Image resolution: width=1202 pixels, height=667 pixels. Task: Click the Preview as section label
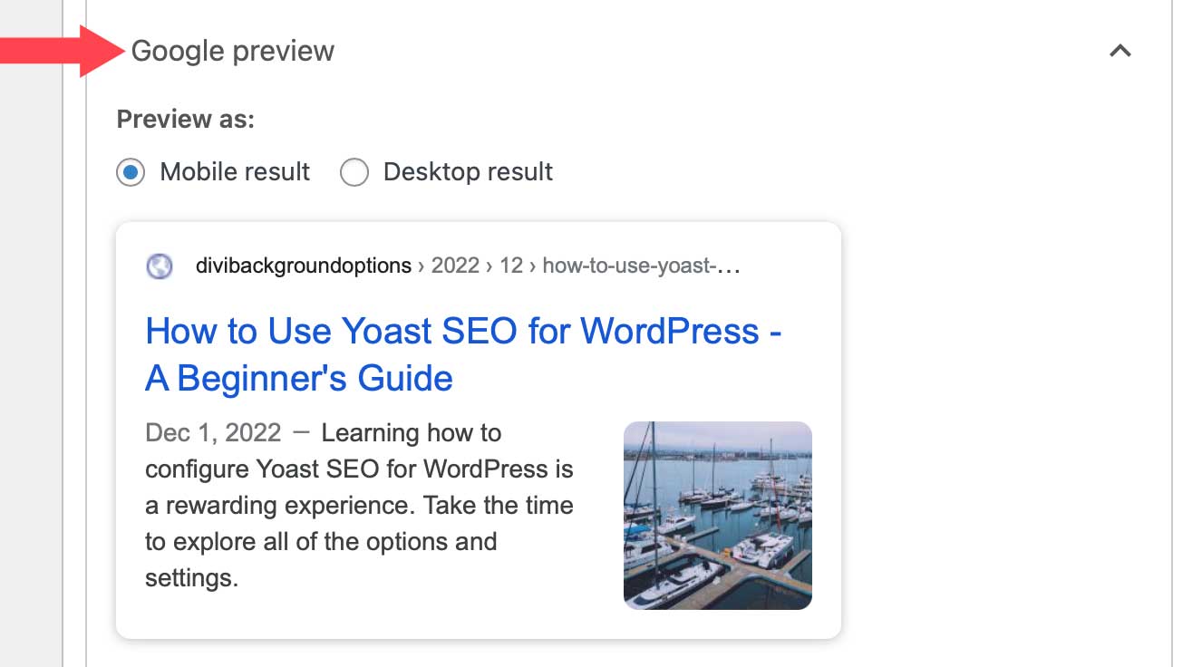click(x=183, y=118)
